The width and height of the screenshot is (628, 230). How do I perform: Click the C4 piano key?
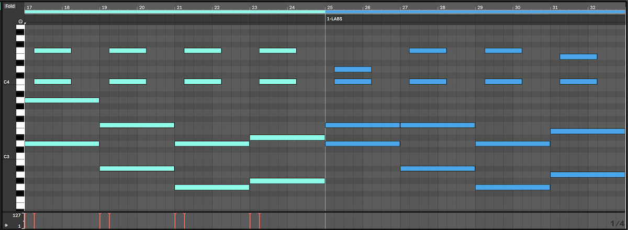(x=20, y=82)
